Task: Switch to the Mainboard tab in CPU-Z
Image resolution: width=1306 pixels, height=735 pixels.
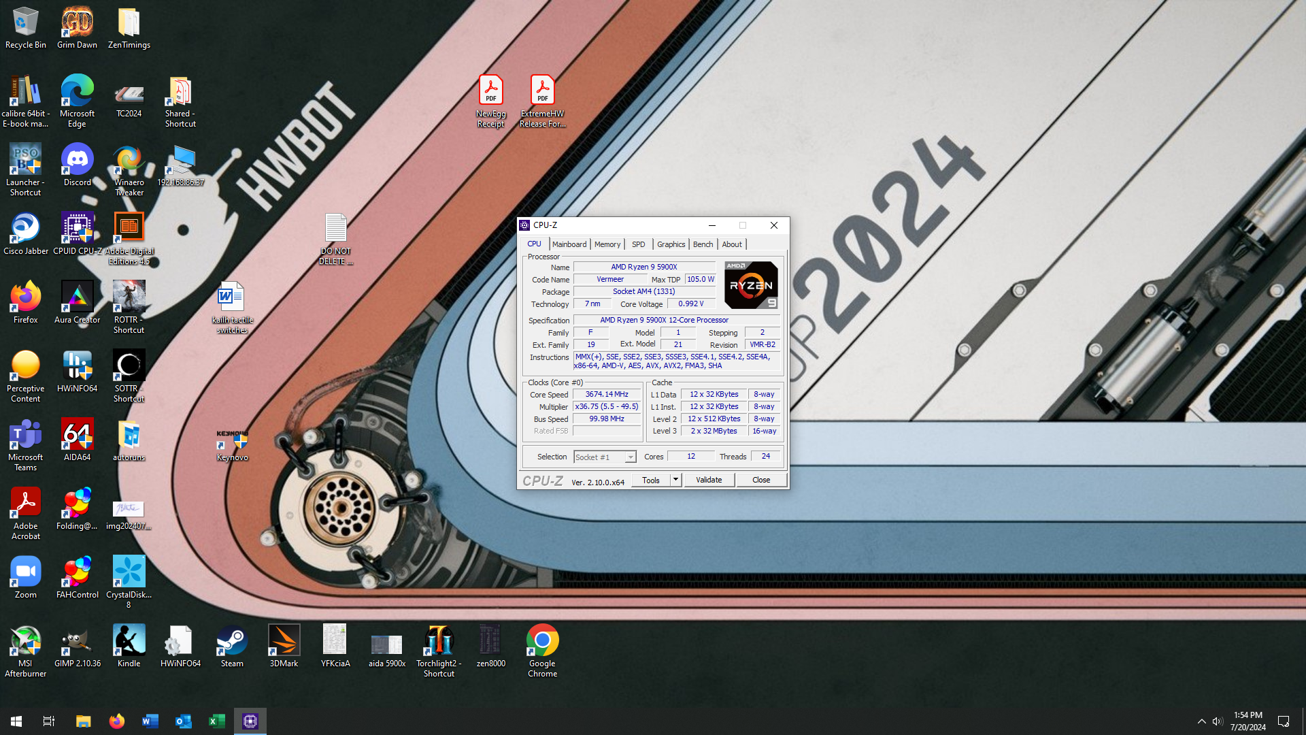Action: click(x=569, y=244)
